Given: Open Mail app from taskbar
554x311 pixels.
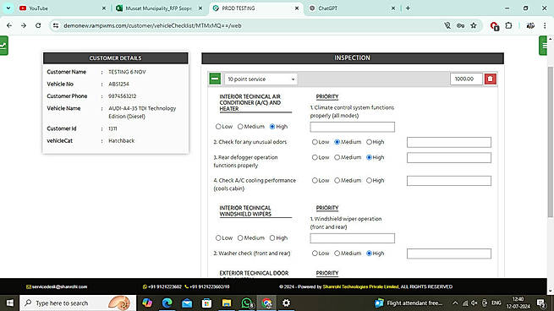Looking at the screenshot, I should pos(187,303).
